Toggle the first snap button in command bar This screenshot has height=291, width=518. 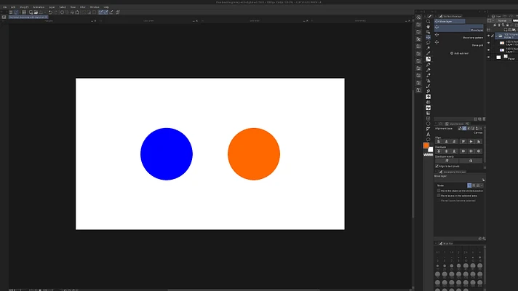coord(100,12)
